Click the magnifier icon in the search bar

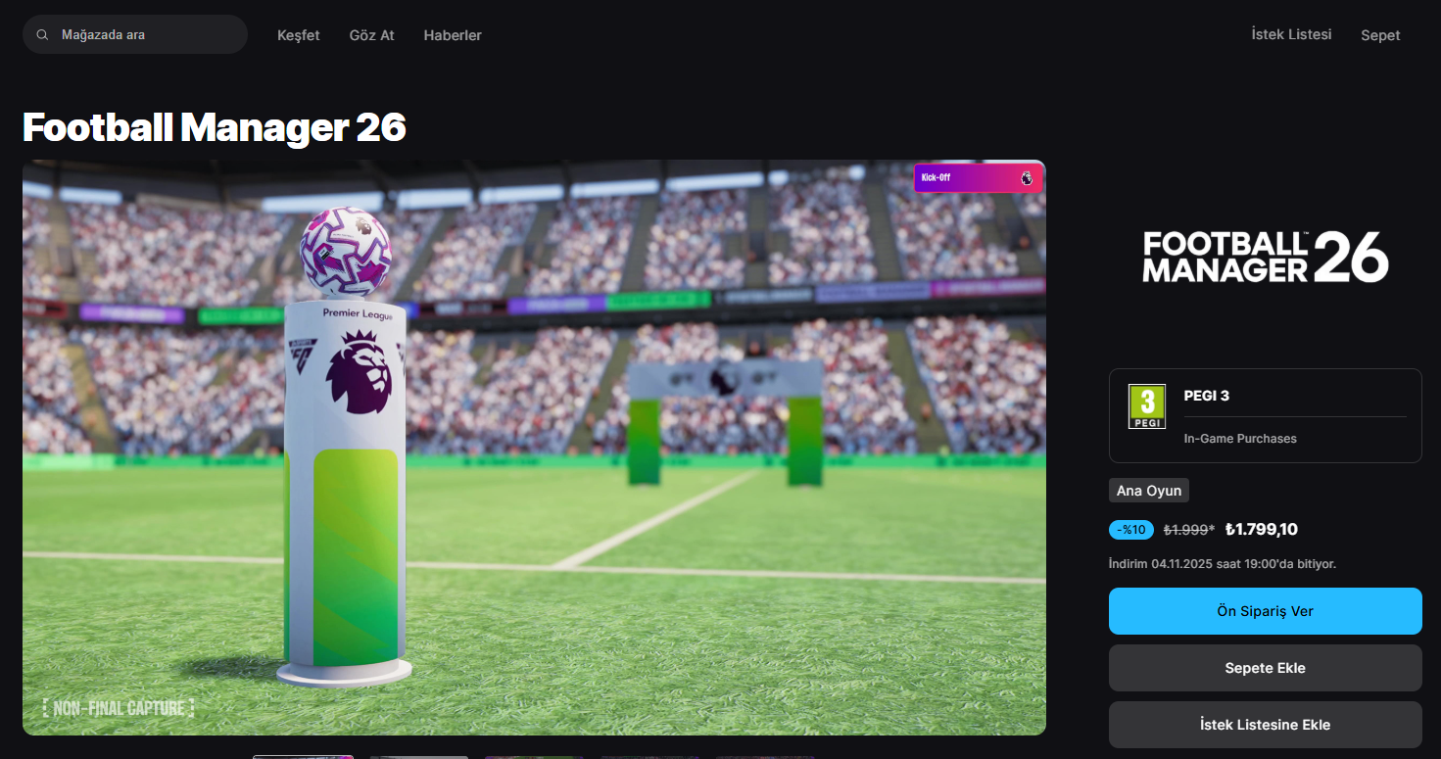[42, 34]
